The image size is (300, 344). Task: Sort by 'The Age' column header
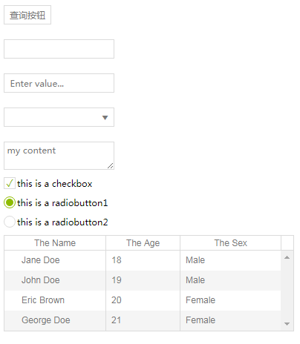click(x=143, y=243)
